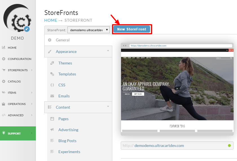237x161 pixels.
Task: Open the demodemo.ultracartdev.com link
Action: click(159, 146)
